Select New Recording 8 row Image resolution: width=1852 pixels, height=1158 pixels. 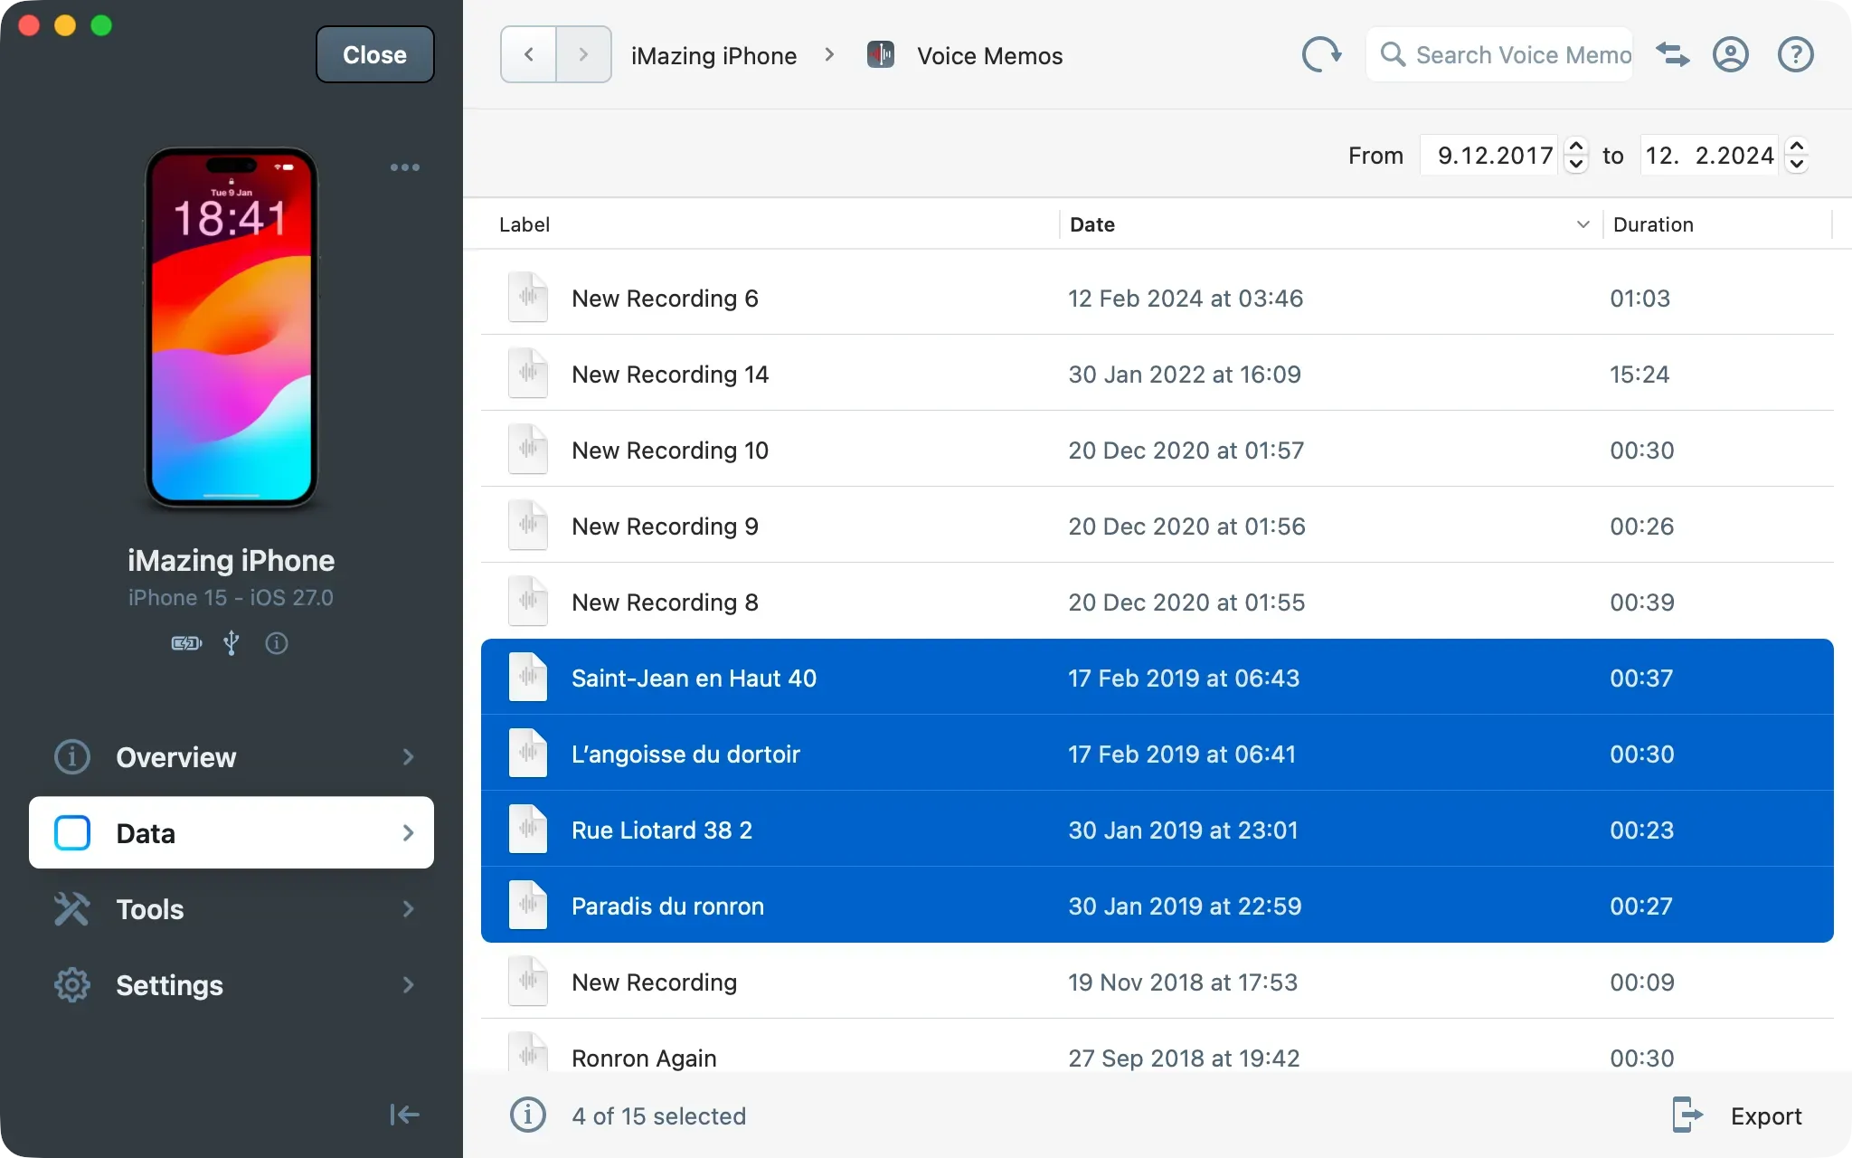(1157, 602)
